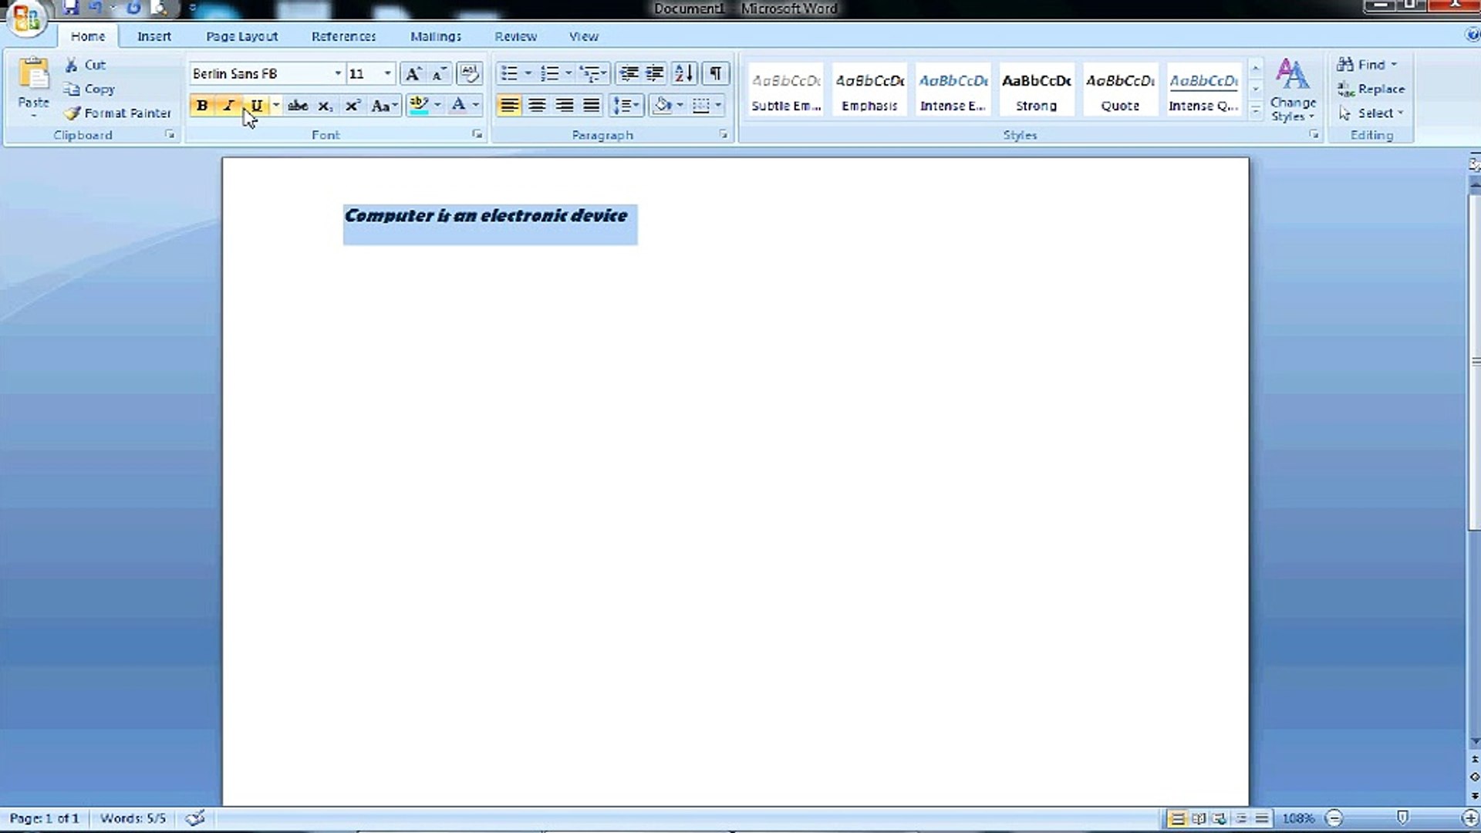Align text right
The width and height of the screenshot is (1481, 833).
564,106
